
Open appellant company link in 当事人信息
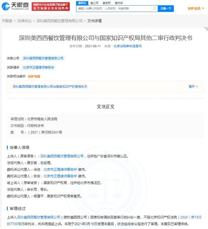click(x=62, y=156)
